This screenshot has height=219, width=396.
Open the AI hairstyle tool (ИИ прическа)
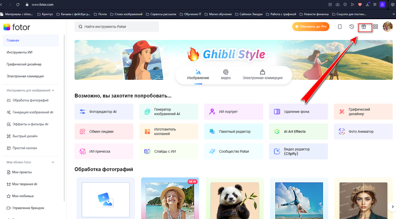[104, 151]
